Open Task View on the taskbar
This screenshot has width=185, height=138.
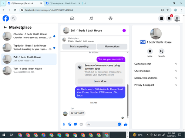(11, 135)
